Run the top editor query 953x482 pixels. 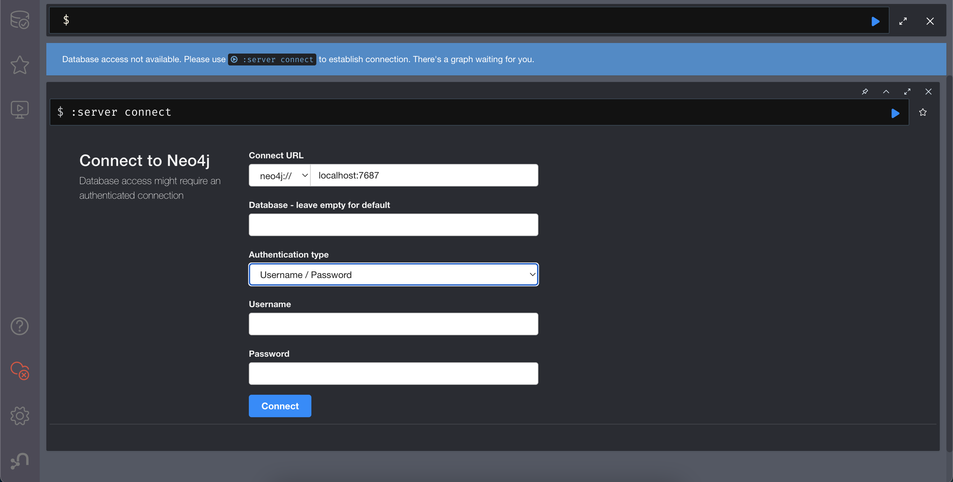[875, 21]
